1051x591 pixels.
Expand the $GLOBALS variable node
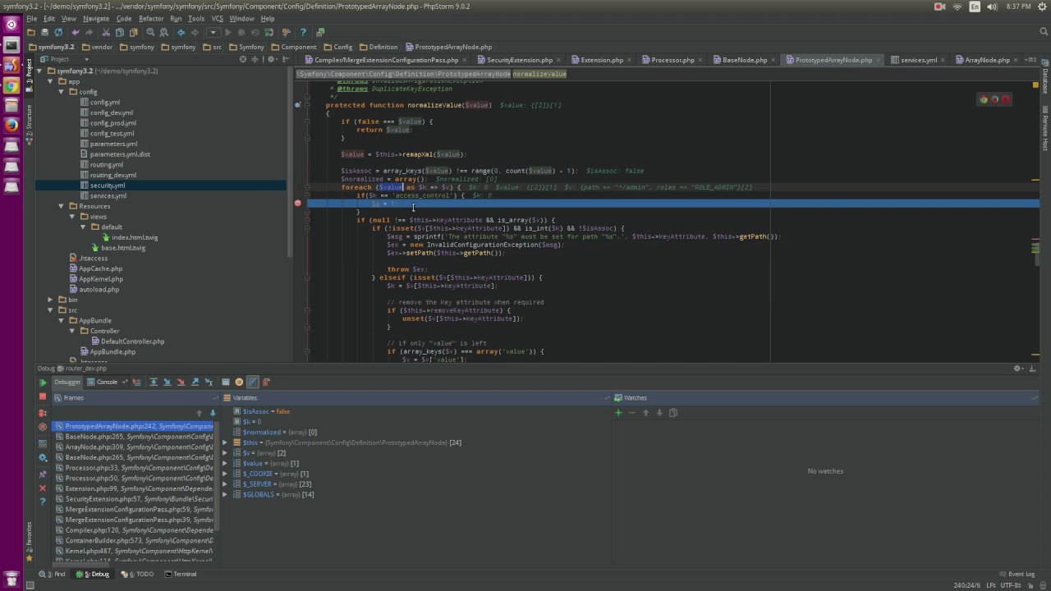pos(225,494)
